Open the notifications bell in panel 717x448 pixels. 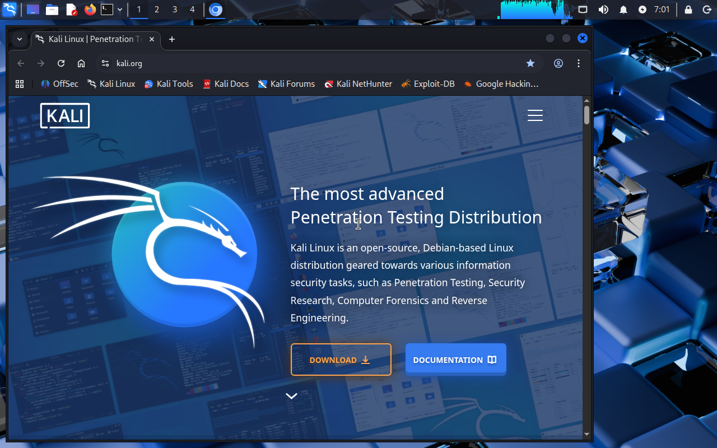point(623,10)
